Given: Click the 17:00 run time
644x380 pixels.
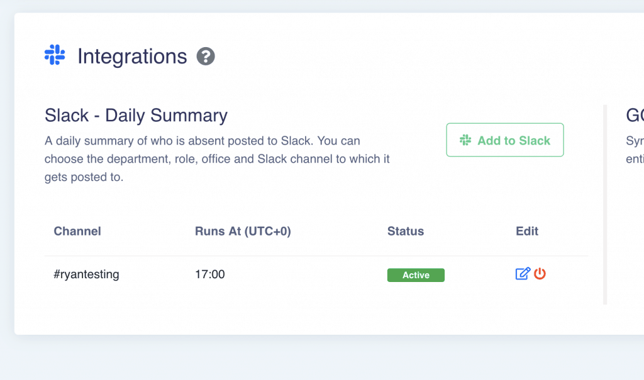Looking at the screenshot, I should pyautogui.click(x=210, y=274).
